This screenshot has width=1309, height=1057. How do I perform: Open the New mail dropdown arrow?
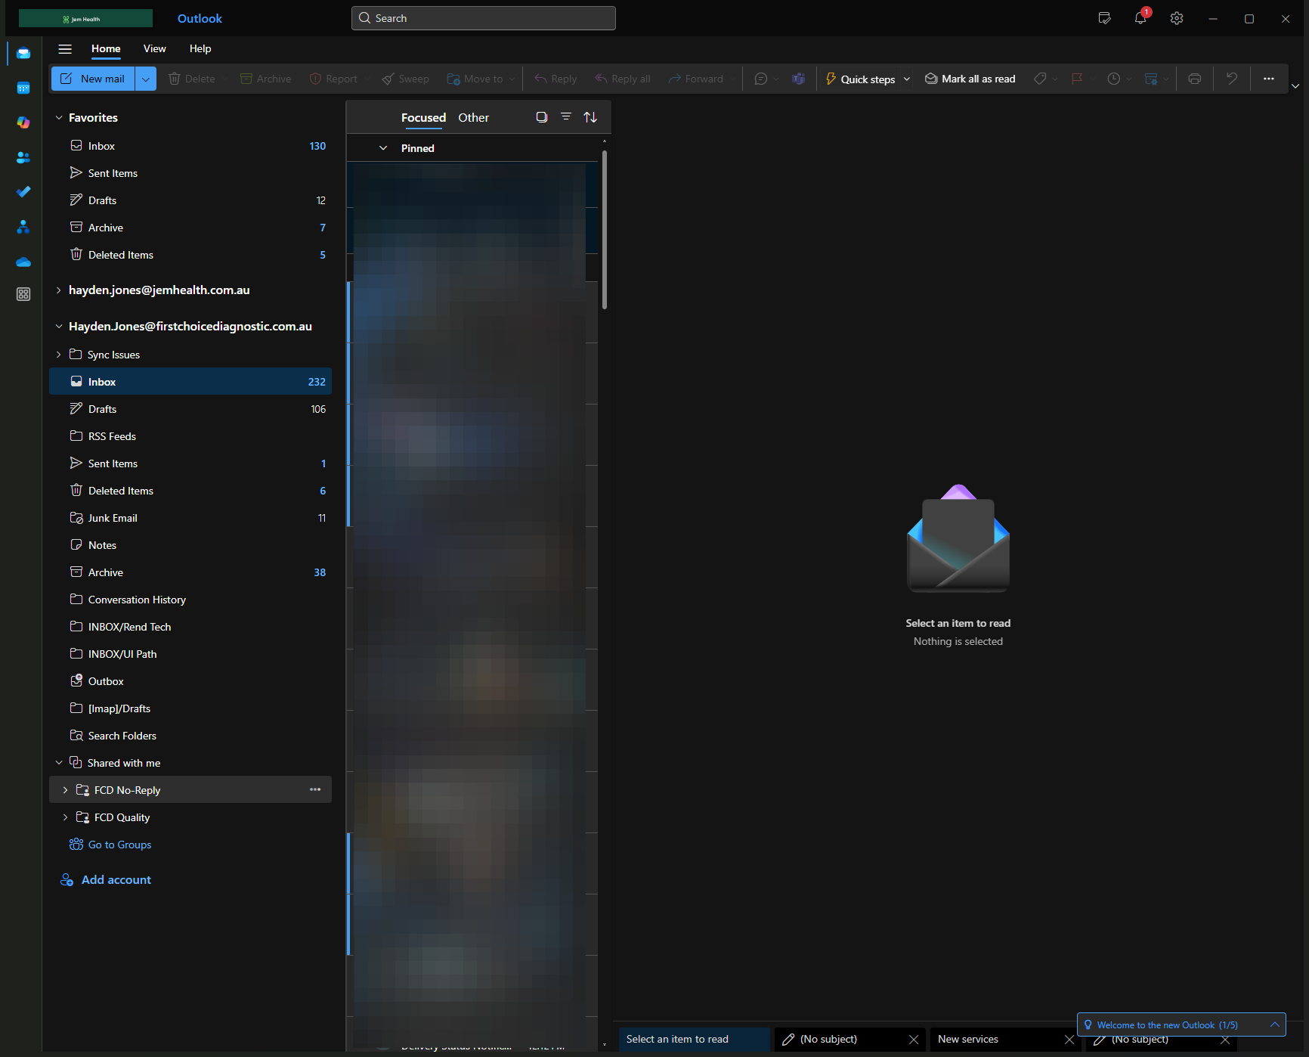point(146,79)
